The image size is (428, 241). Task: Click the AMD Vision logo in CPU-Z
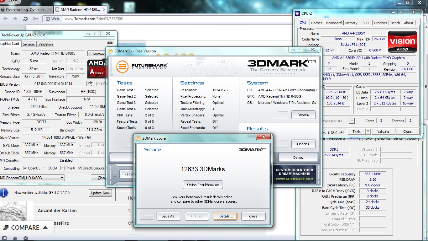(x=402, y=42)
